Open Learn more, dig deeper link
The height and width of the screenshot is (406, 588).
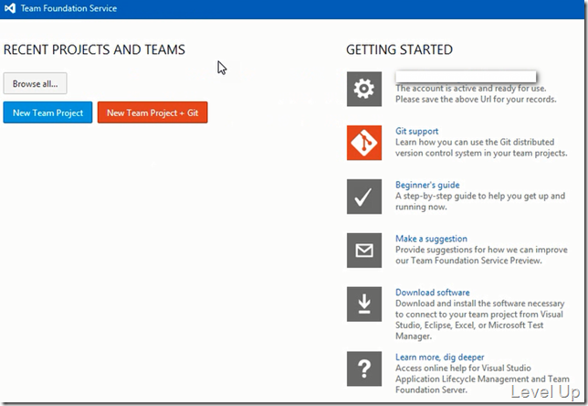point(439,357)
